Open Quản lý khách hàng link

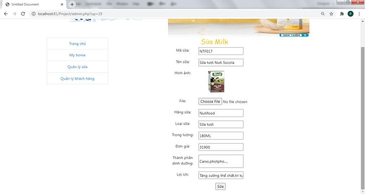point(77,79)
